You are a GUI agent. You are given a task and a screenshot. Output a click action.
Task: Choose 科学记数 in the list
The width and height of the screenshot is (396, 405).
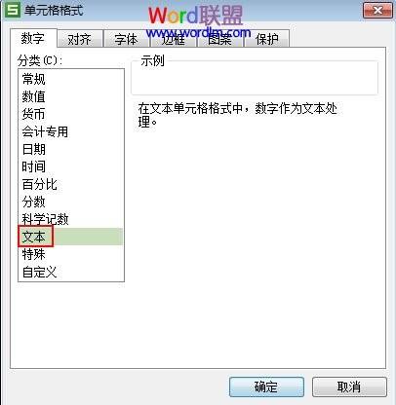click(x=71, y=219)
